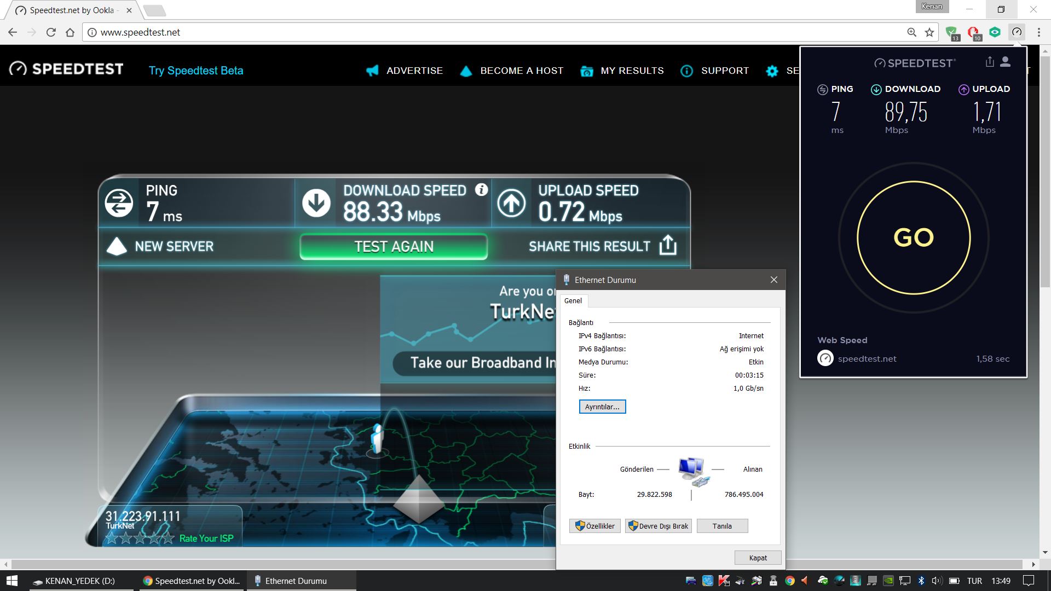Open the ADVERTISE menu item
The height and width of the screenshot is (591, 1051).
(x=405, y=71)
